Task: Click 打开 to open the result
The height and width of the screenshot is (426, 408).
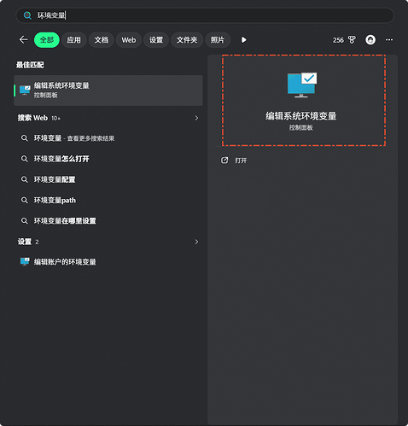Action: pyautogui.click(x=241, y=160)
